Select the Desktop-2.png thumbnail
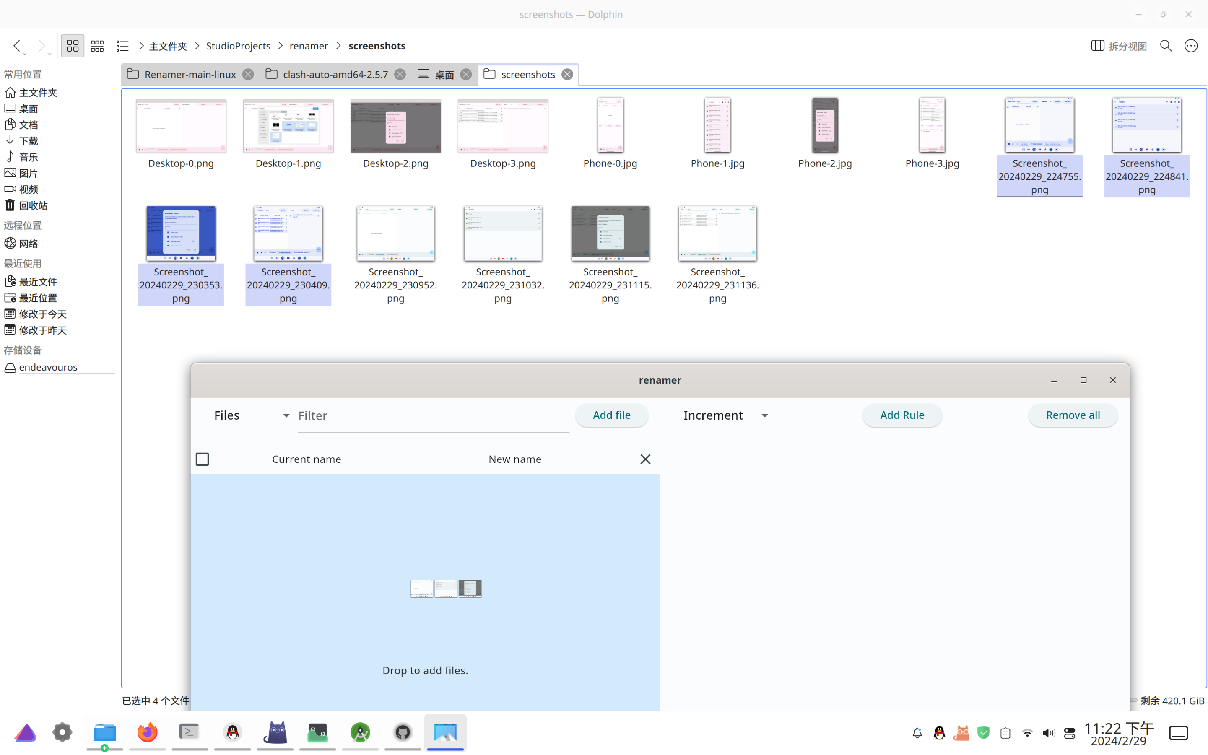Screen dimensions: 1208x755 (395, 126)
